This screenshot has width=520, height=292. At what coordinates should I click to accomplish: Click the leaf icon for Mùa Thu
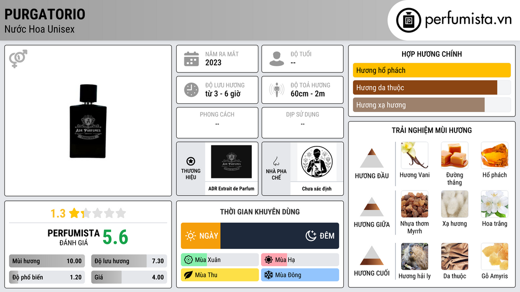pos(188,275)
